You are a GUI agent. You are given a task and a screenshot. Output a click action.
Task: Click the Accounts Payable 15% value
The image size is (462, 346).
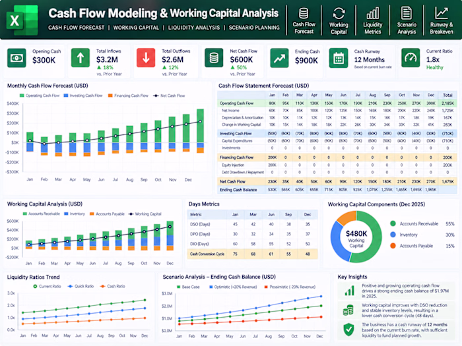(x=450, y=246)
